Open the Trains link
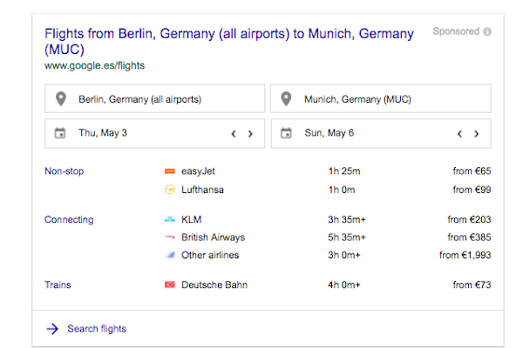Viewport: 523px width, 348px height. tap(58, 285)
